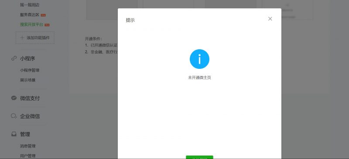Click the 1. 已开通微信认证 condition text

click(101, 45)
